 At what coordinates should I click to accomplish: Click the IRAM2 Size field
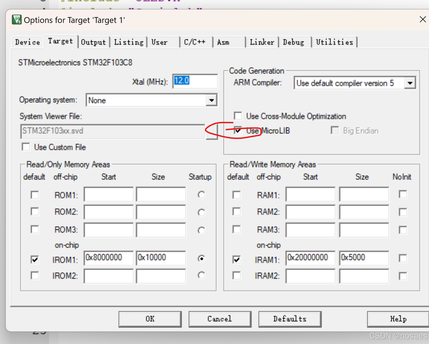tap(364, 276)
